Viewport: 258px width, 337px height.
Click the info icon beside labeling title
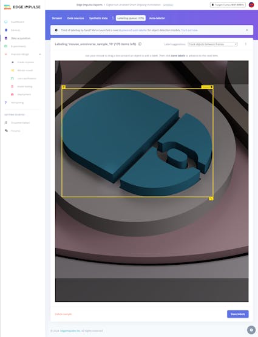pos(140,44)
